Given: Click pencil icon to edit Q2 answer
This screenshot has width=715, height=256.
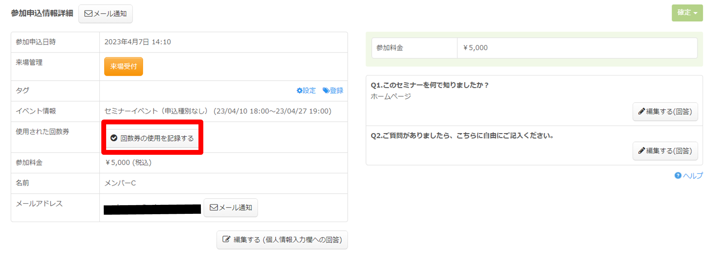Looking at the screenshot, I should 641,151.
